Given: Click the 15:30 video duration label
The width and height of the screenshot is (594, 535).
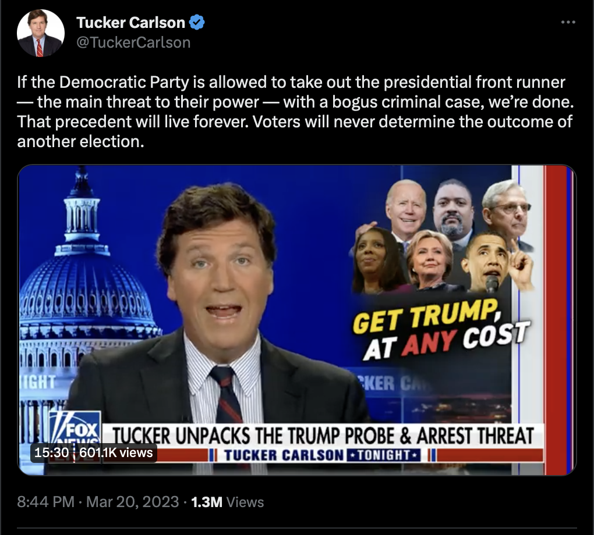Looking at the screenshot, I should click(x=51, y=452).
